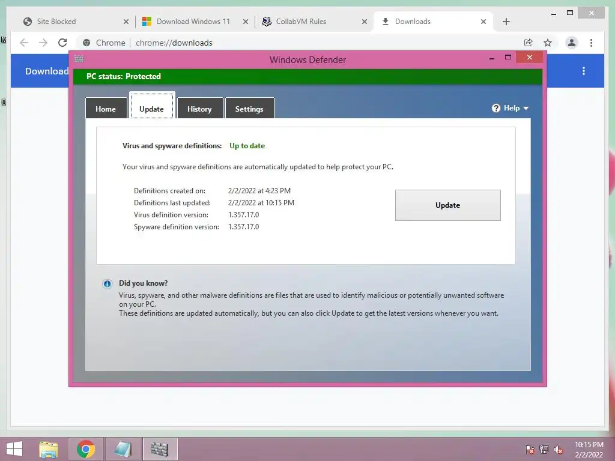615x461 pixels.
Task: Click the Spyware definition version label
Action: pyautogui.click(x=177, y=227)
